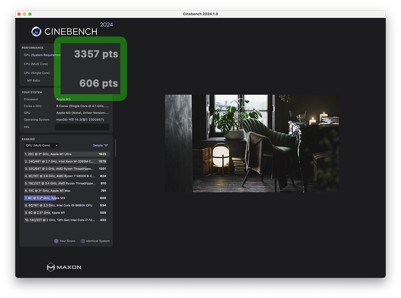Click the 1625 score of M1 Ultra
The width and height of the screenshot is (401, 298).
(102, 154)
